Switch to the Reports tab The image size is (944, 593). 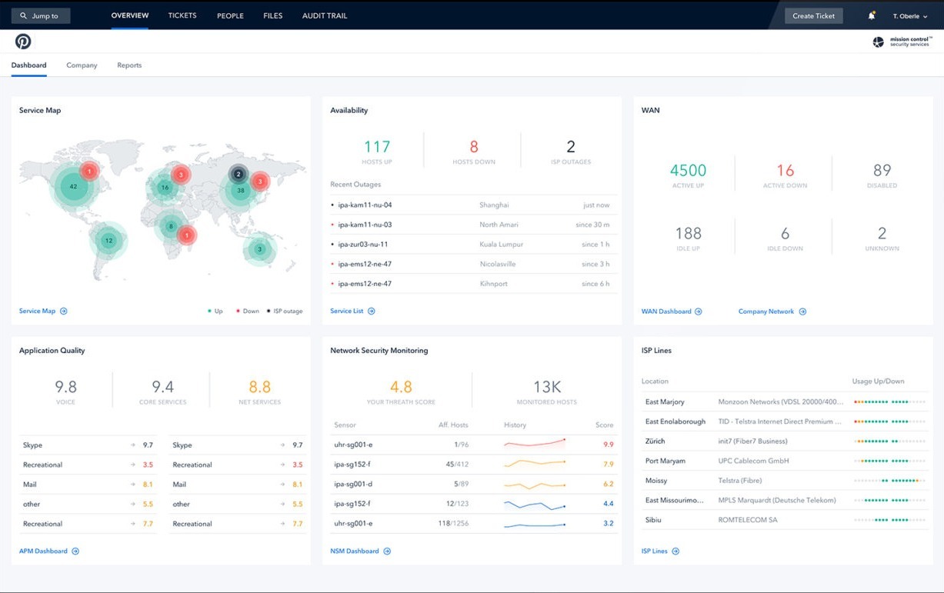coord(129,65)
